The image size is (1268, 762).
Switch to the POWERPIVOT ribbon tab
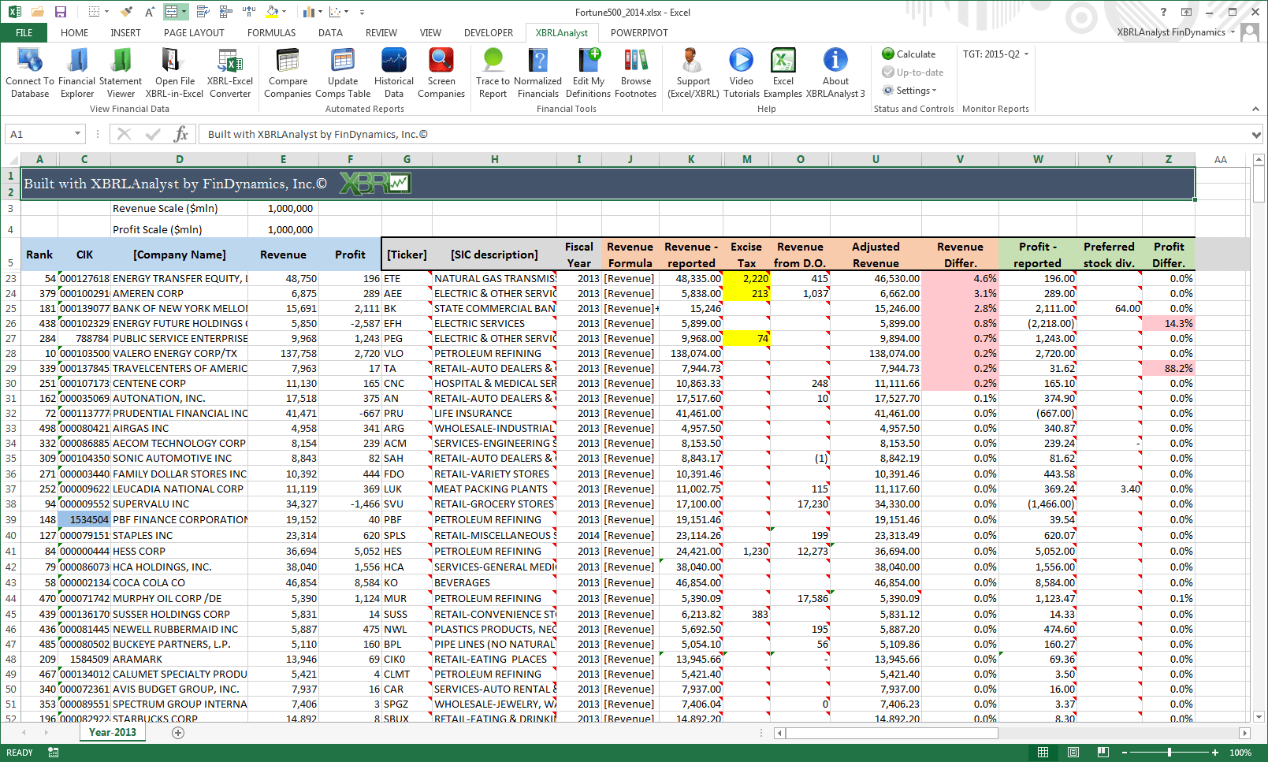coord(640,32)
